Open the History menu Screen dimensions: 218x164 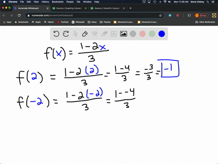click(x=45, y=2)
